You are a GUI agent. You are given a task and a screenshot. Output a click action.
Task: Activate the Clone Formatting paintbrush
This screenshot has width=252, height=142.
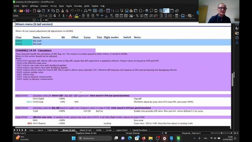point(63,11)
